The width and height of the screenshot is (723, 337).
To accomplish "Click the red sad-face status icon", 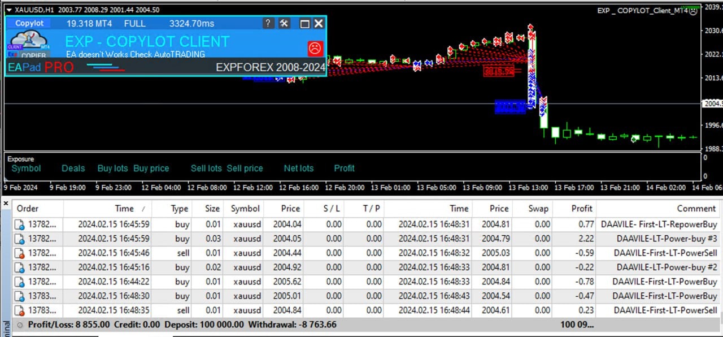I will click(315, 48).
